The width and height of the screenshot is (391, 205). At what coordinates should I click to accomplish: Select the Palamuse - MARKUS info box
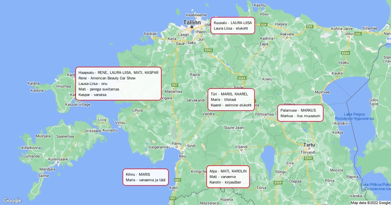(x=300, y=113)
